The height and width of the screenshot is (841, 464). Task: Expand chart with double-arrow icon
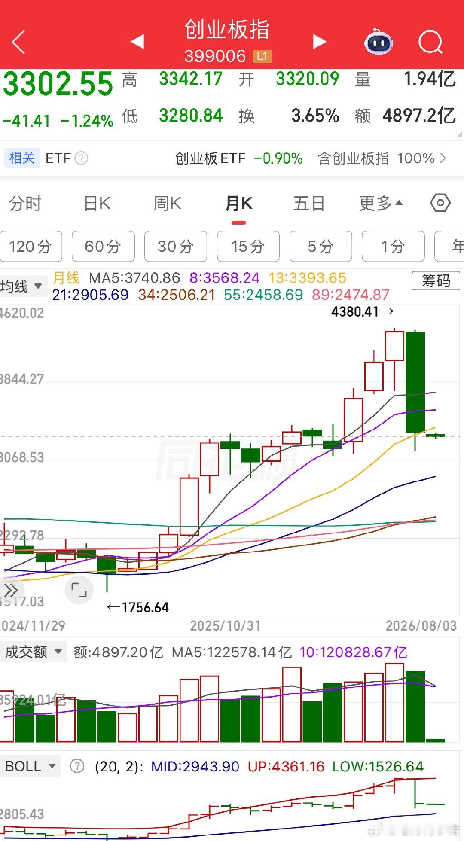[10, 590]
